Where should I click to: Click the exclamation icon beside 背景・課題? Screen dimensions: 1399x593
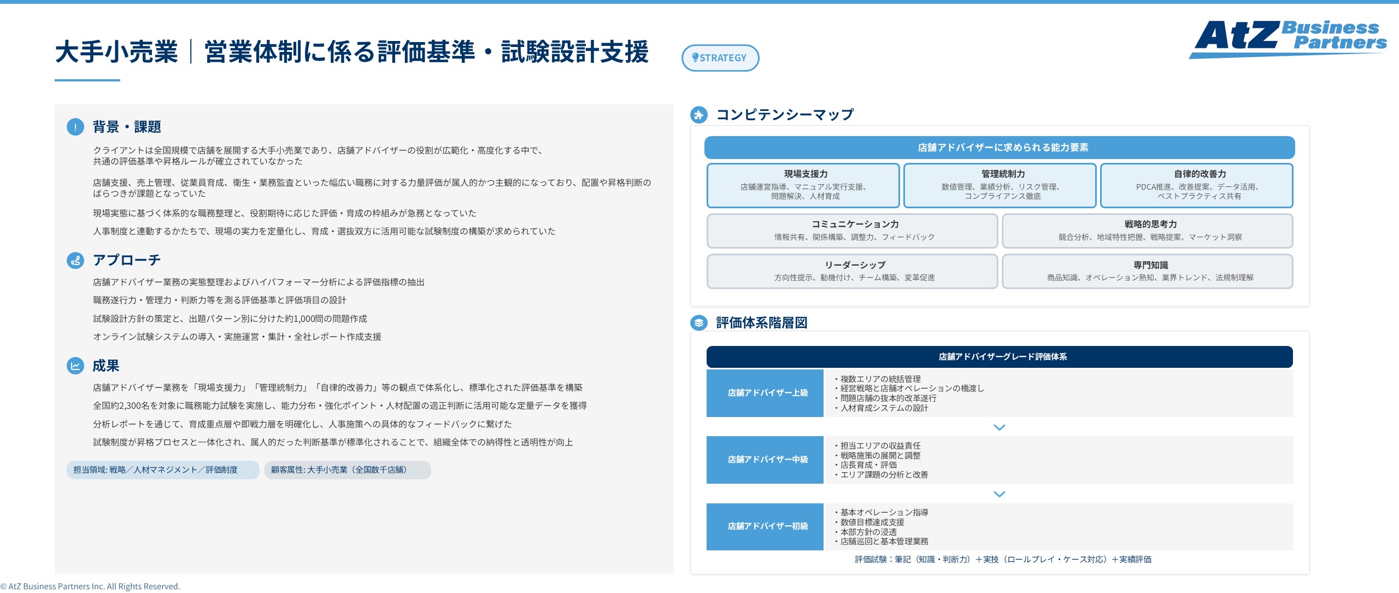(74, 127)
